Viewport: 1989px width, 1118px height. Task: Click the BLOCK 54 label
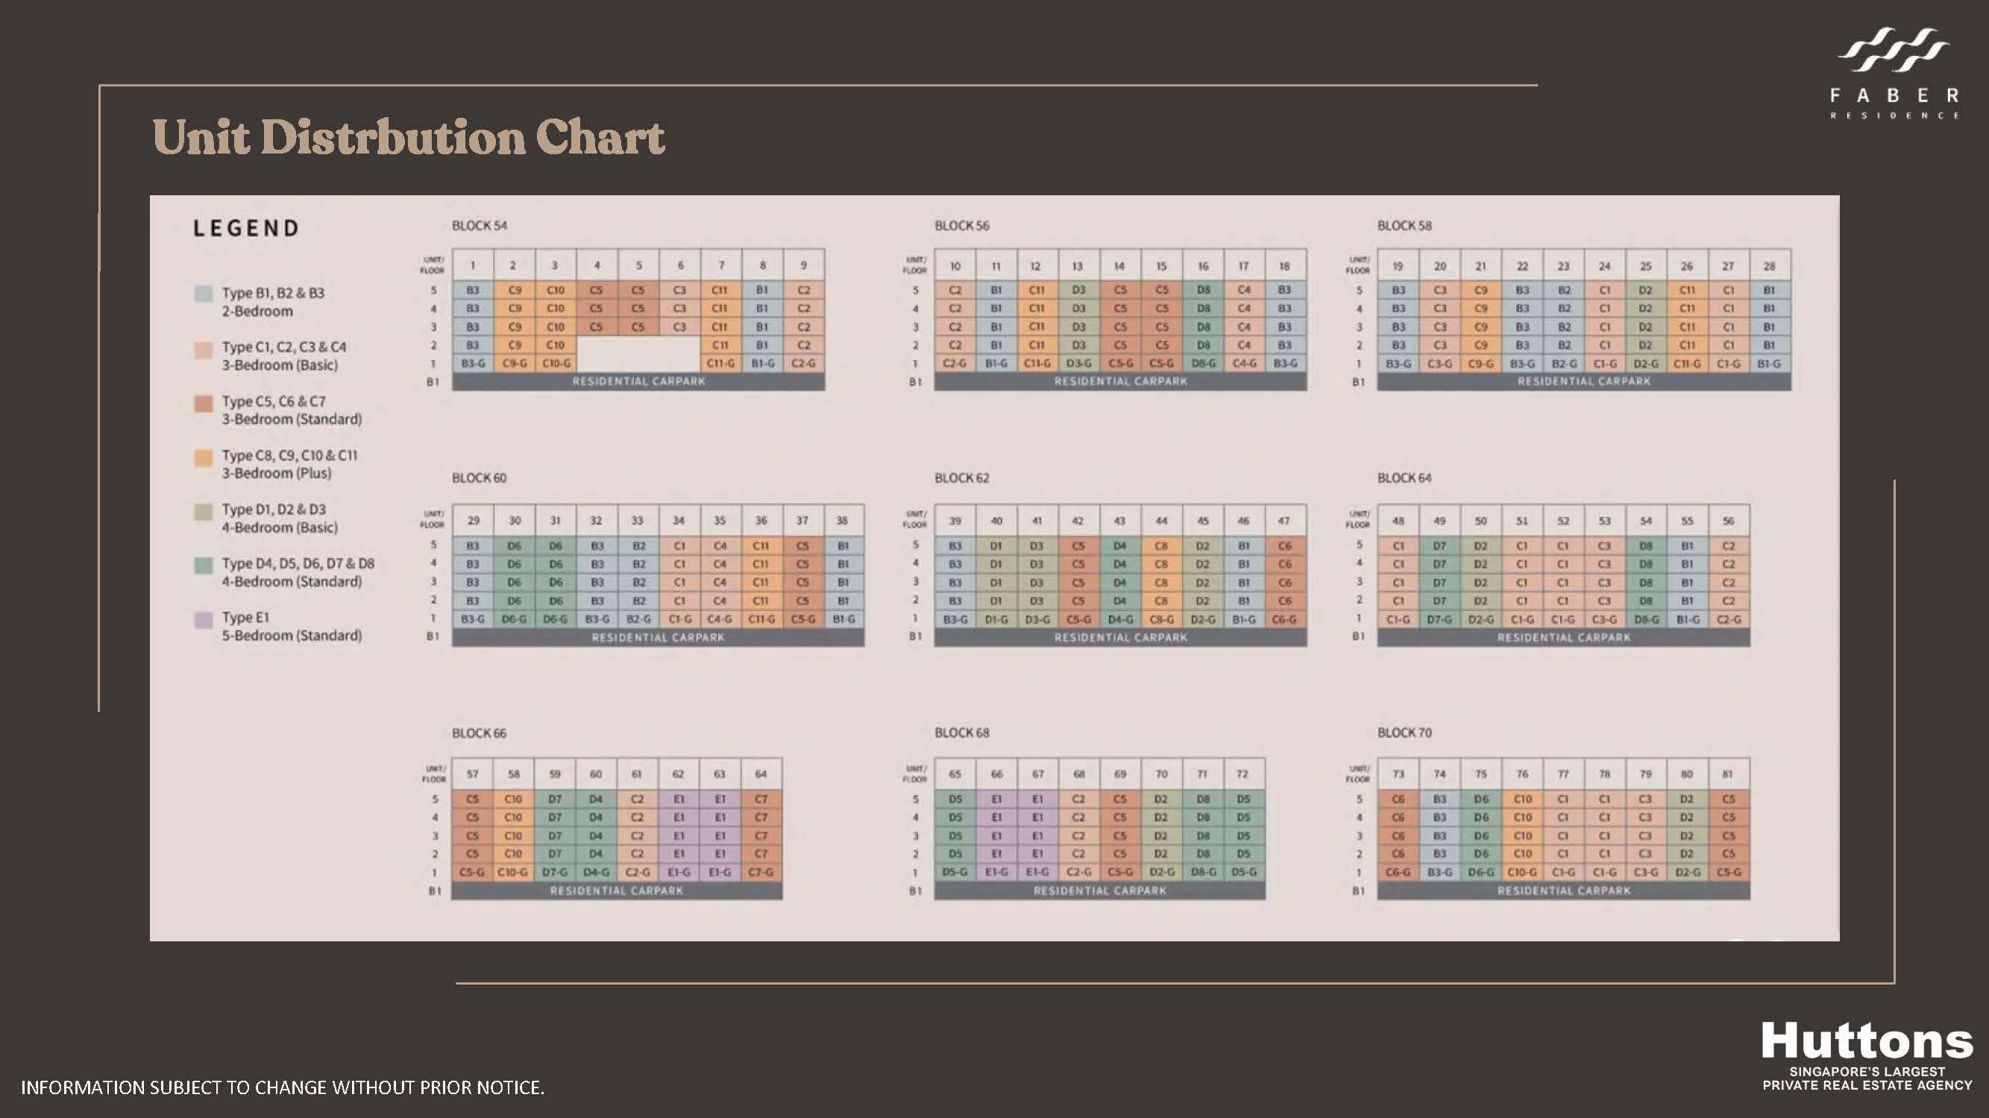[480, 225]
